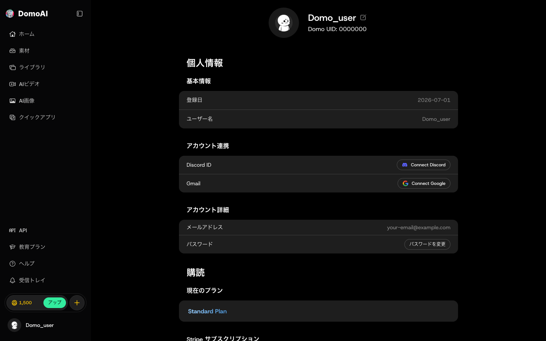Click your-email@example.com address
This screenshot has width=546, height=341.
[419, 227]
